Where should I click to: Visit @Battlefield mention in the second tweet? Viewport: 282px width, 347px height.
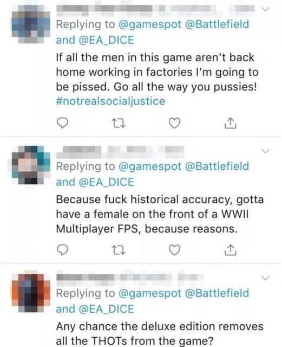[x=217, y=166]
